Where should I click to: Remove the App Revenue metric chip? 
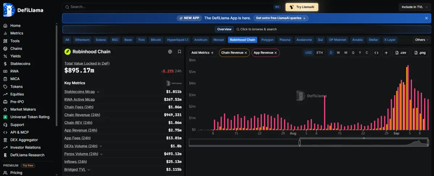pos(275,53)
